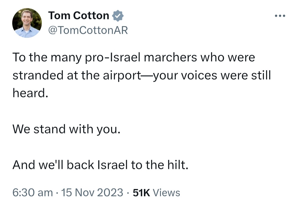Viewport: 299px width, 208px height.
Task: Open the three-dot more options menu
Action: click(x=280, y=16)
